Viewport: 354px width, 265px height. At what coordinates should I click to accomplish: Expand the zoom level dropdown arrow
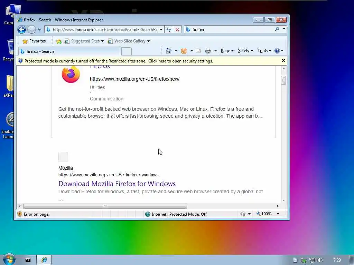coord(278,214)
